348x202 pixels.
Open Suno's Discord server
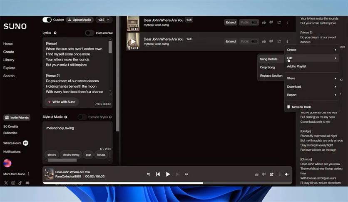27,183
